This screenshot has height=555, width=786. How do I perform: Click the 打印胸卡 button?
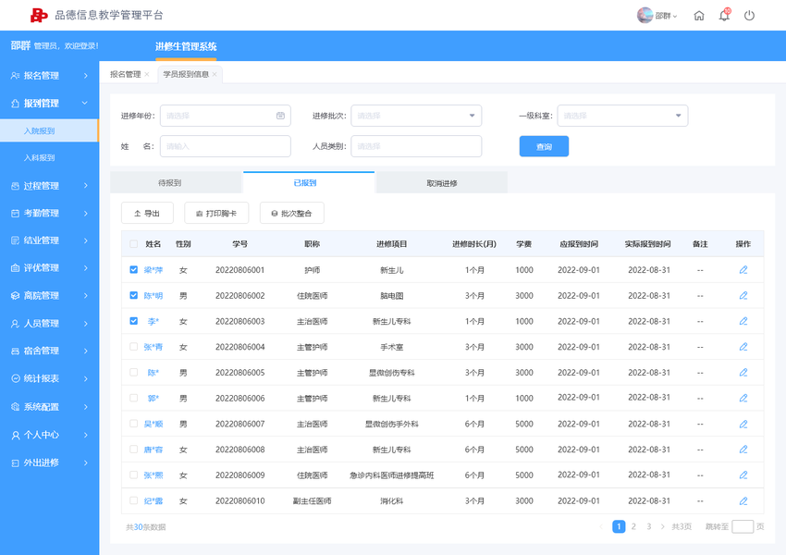click(x=216, y=213)
